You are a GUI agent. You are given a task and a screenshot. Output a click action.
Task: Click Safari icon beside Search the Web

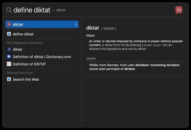[x=9, y=79]
